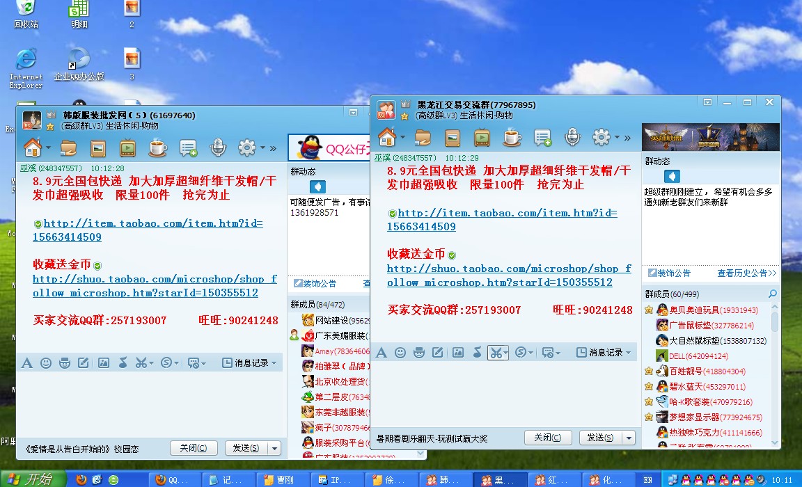This screenshot has width=802, height=487.
Task: Open gear settings in 韩版服装批发网 window
Action: click(246, 148)
